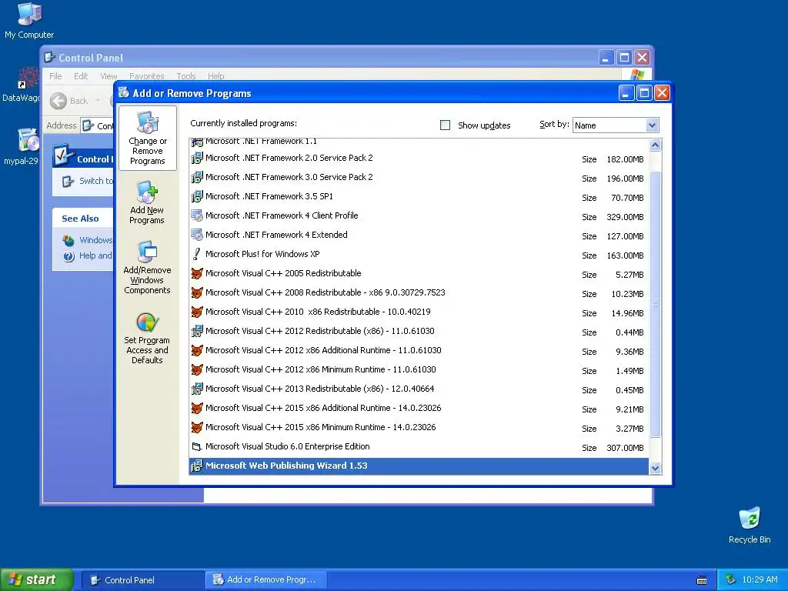Enable the Show updates checkbox
Image resolution: width=788 pixels, height=591 pixels.
pyautogui.click(x=446, y=125)
